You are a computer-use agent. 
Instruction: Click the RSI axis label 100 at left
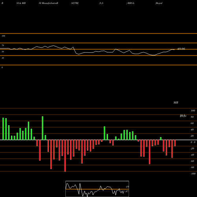click(3, 36)
